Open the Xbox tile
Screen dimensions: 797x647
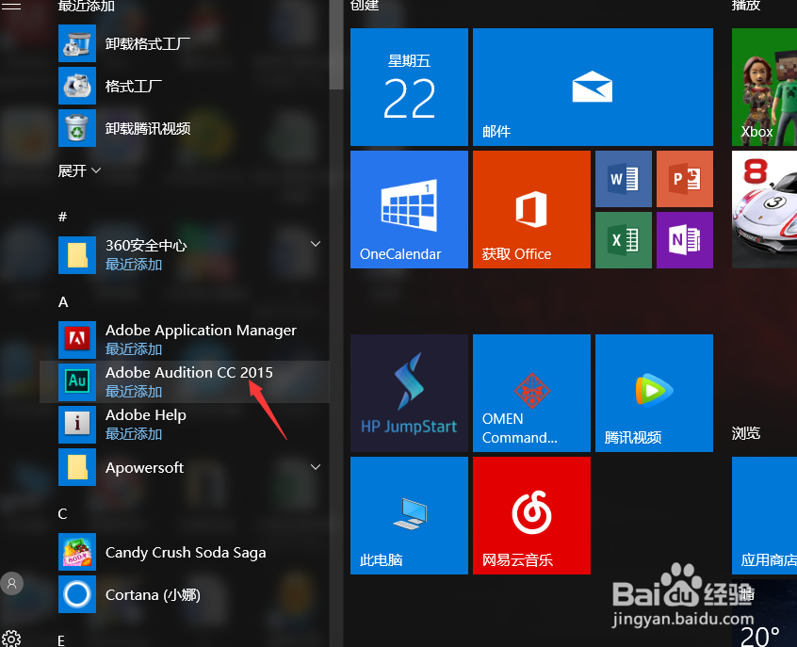pos(764,87)
